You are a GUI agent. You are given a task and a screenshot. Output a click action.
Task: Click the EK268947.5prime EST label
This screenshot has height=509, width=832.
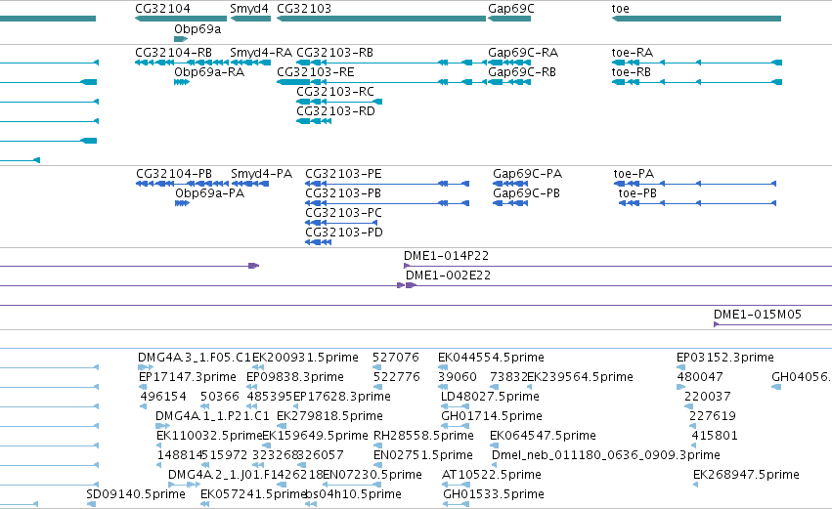tap(747, 476)
